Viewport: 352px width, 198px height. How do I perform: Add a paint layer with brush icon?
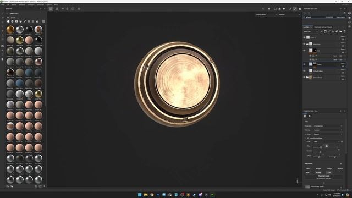[x=329, y=32]
